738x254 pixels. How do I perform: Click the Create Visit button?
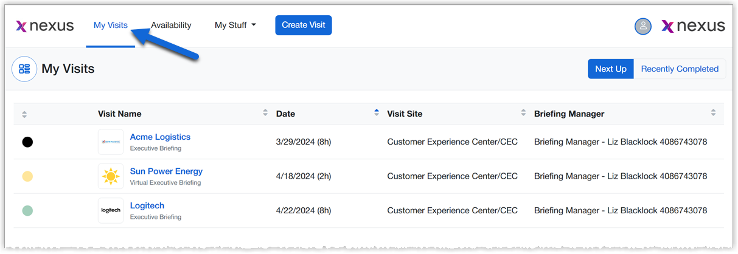click(304, 26)
